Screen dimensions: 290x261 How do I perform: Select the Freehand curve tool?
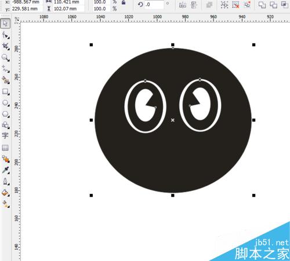point(5,69)
